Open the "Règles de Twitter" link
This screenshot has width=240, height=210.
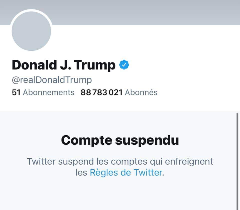[126, 172]
